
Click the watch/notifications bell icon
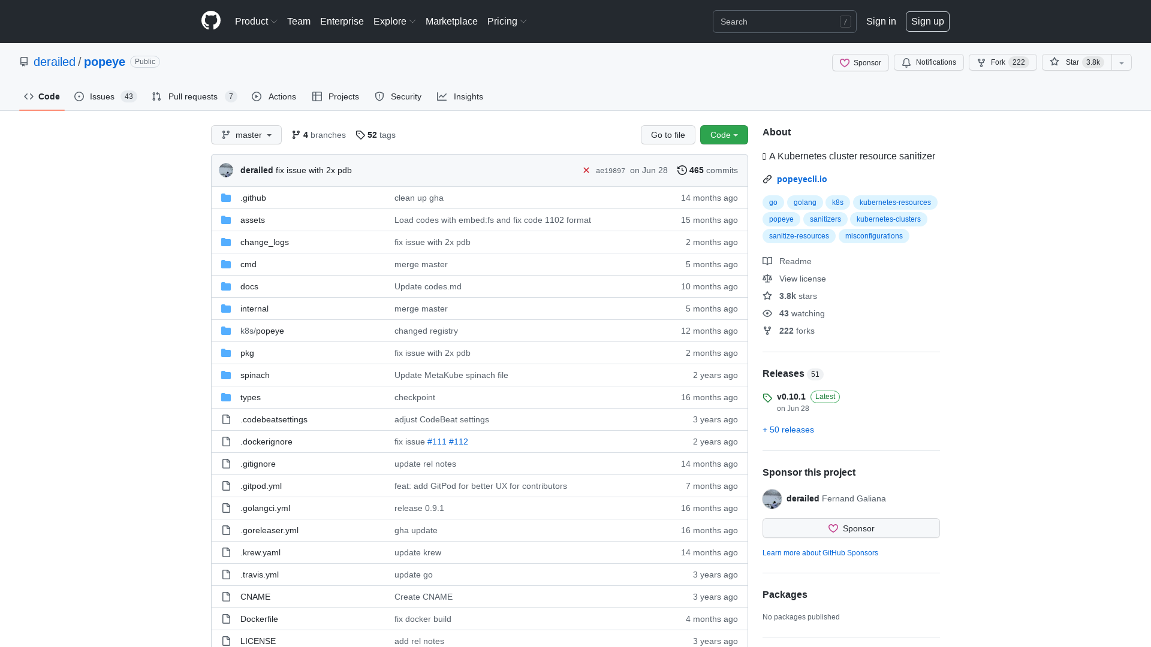click(x=906, y=62)
